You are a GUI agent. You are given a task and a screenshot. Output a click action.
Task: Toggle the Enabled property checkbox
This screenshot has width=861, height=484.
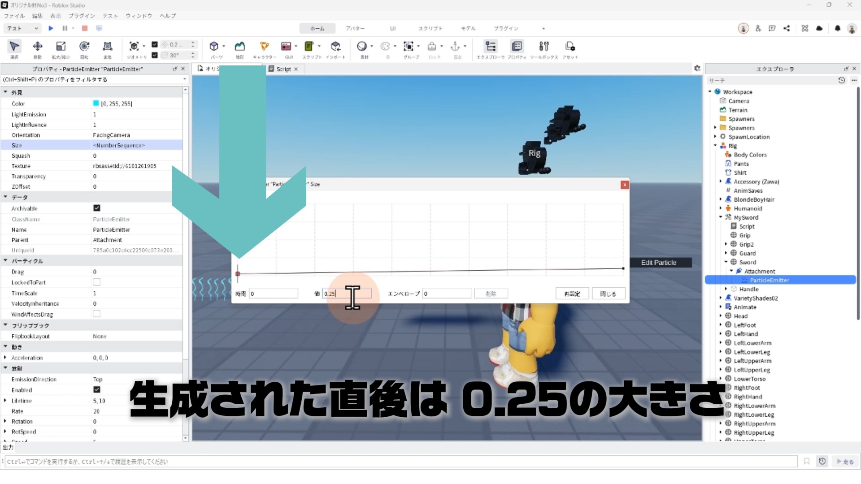pyautogui.click(x=97, y=389)
